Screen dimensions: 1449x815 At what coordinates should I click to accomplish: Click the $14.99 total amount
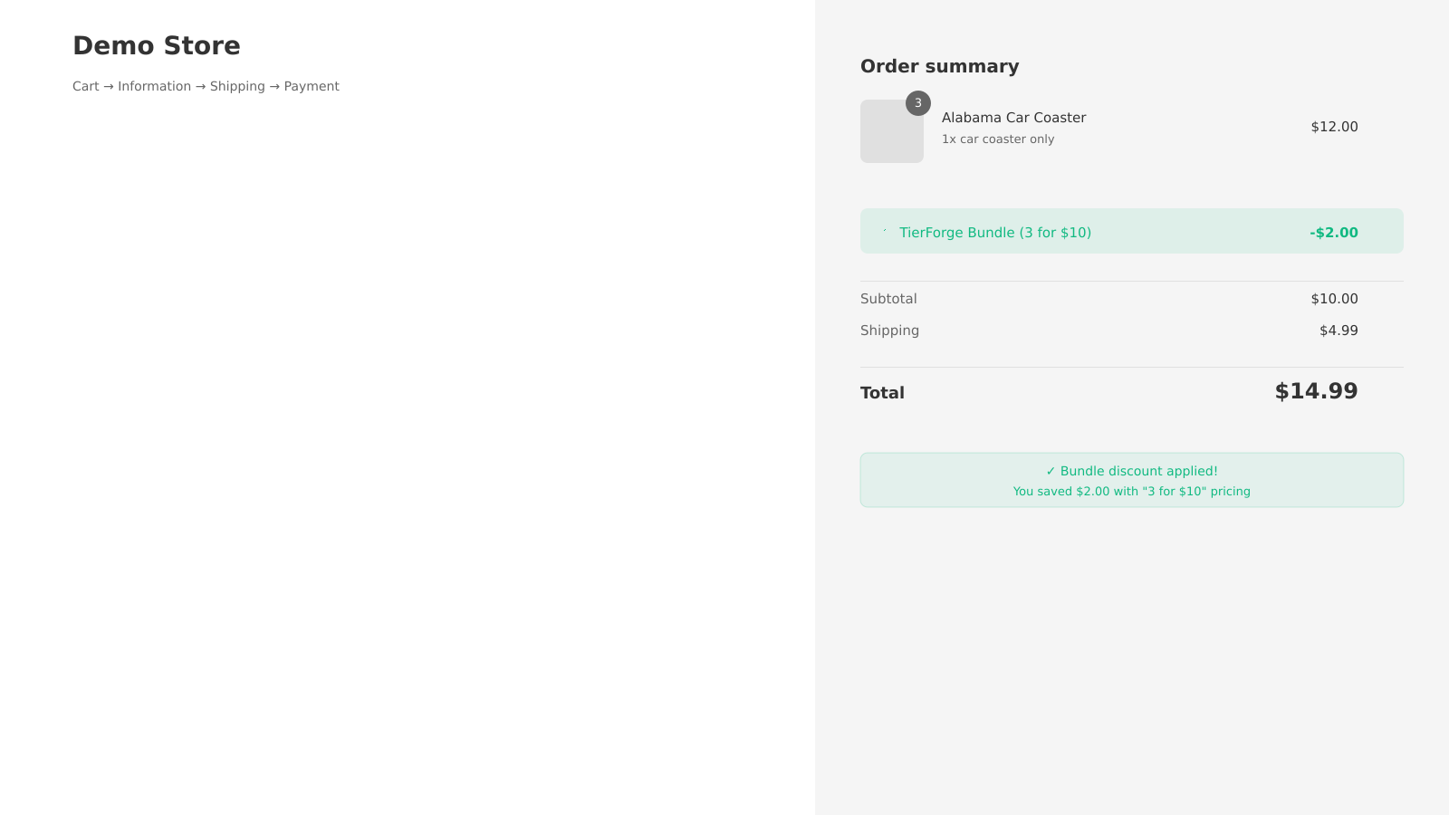tap(1316, 391)
